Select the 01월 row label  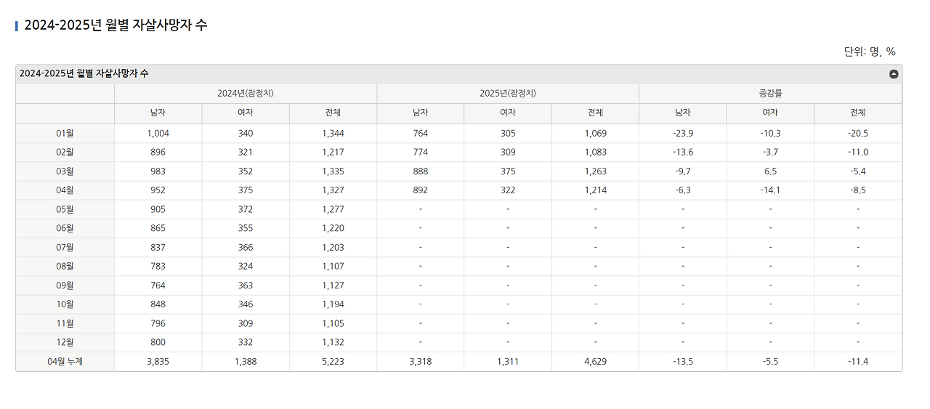[65, 134]
